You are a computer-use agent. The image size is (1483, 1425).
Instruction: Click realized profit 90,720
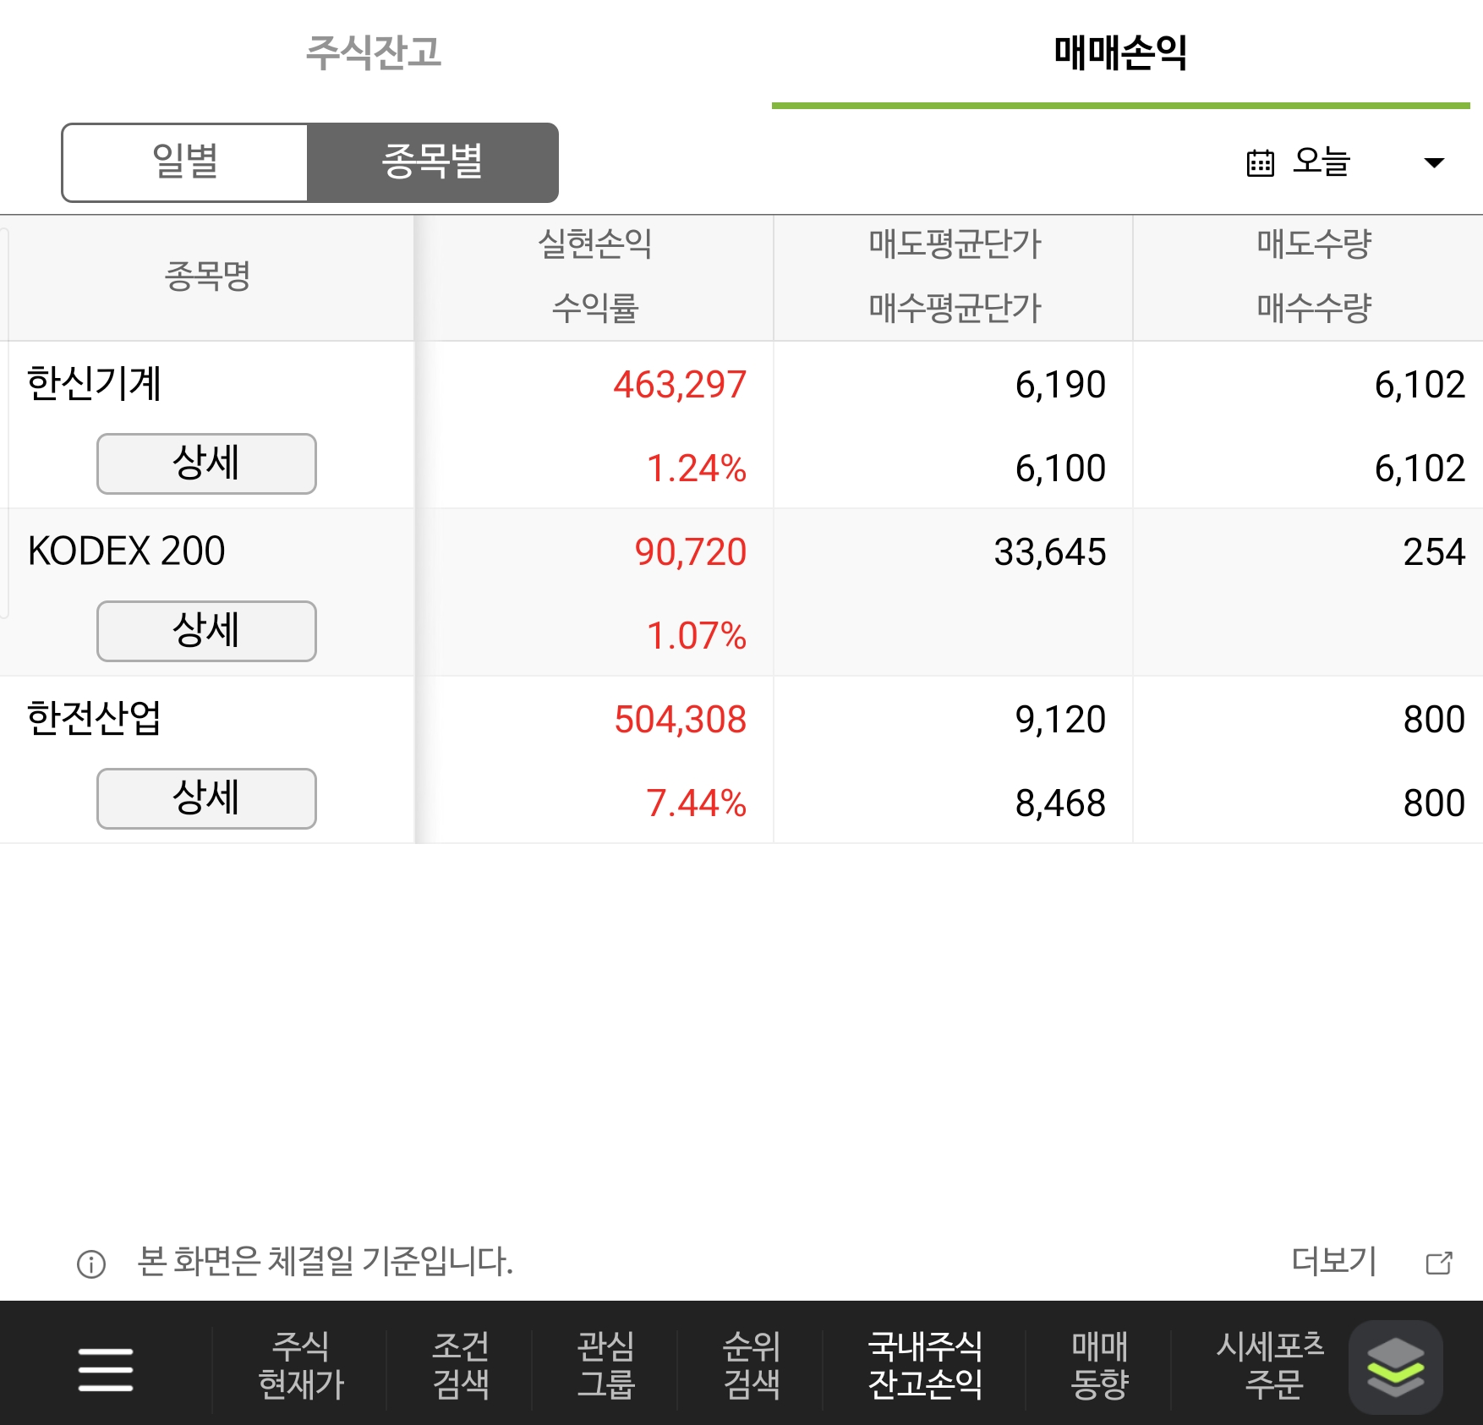(691, 552)
